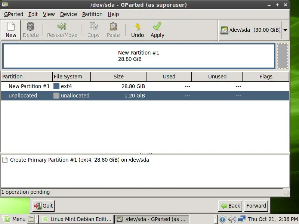Select New Partition #1 block in disk map
The image size is (299, 224).
point(139,56)
